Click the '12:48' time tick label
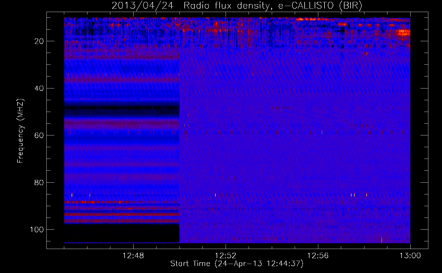The width and height of the screenshot is (442, 273). click(x=133, y=256)
